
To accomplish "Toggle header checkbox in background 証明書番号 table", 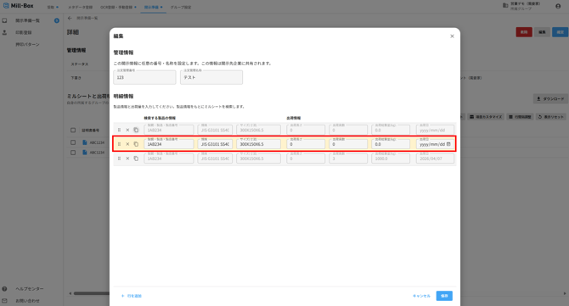I will [x=73, y=130].
